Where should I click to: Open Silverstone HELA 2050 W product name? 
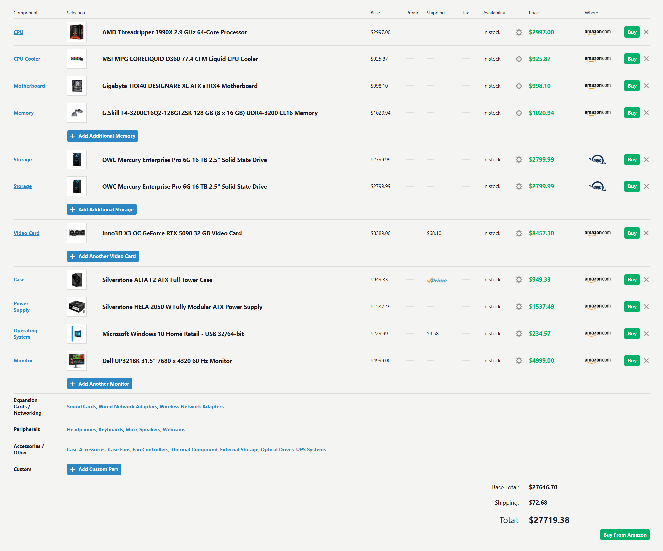point(182,307)
